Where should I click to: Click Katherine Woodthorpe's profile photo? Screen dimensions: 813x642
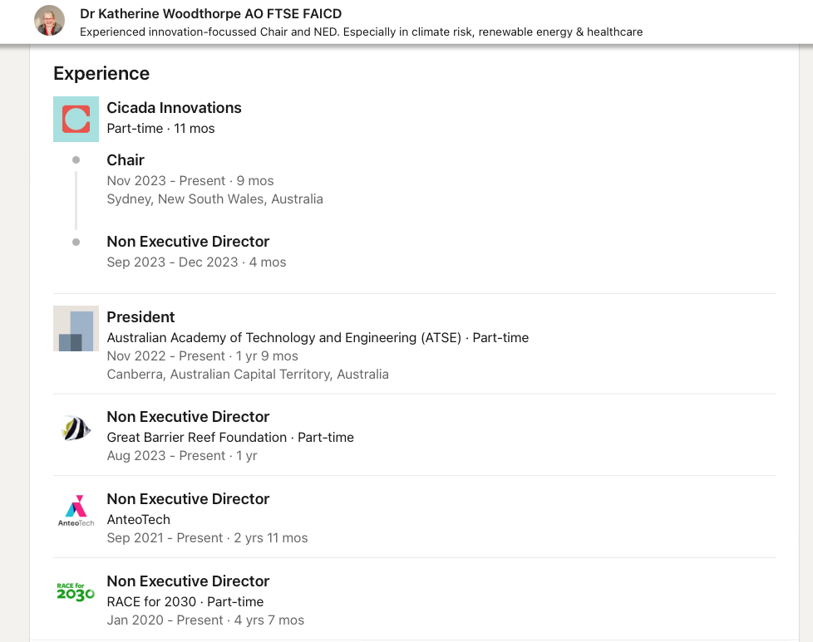click(x=49, y=21)
